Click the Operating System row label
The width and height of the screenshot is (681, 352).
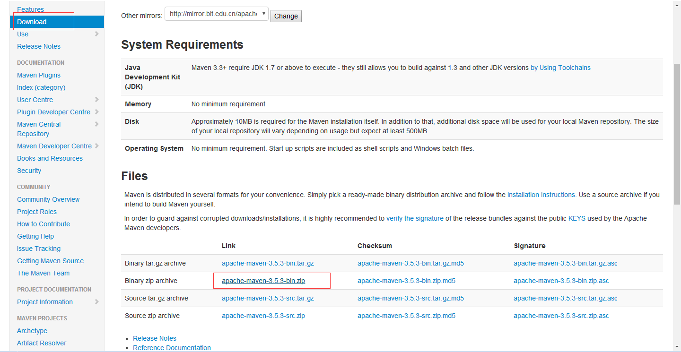click(x=154, y=148)
